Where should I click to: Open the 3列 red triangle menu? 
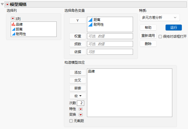[x=13, y=18]
